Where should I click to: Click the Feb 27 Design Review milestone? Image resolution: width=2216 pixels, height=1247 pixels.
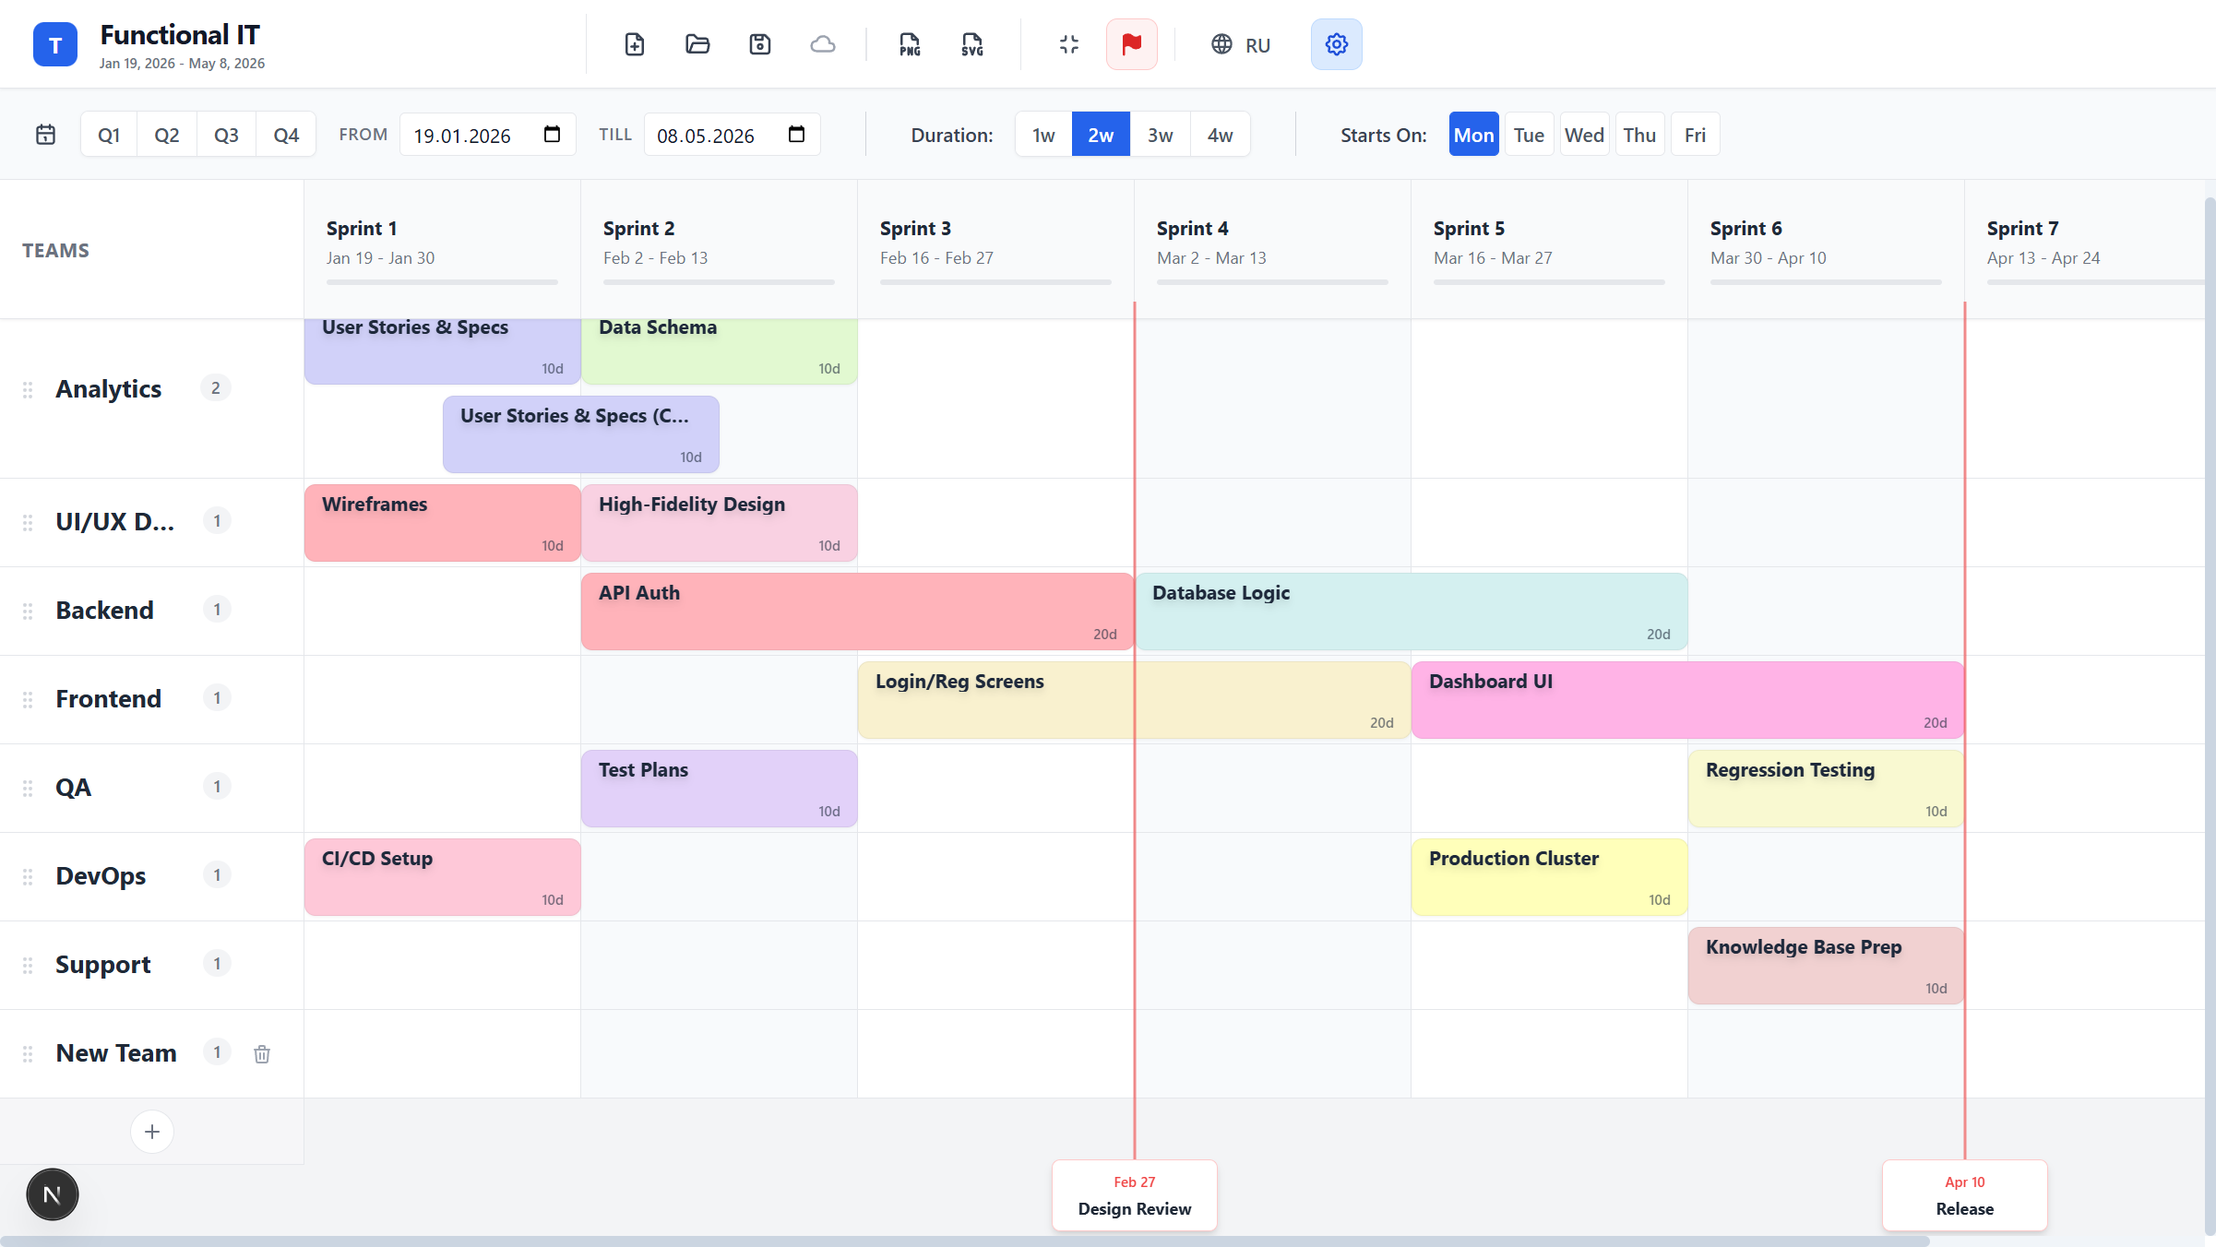tap(1135, 1195)
